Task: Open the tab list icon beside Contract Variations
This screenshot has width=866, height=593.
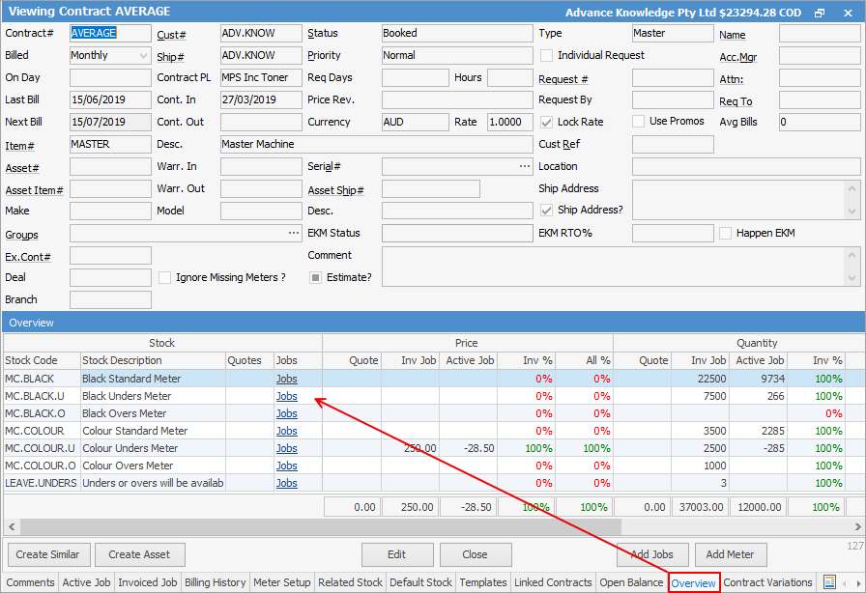Action: pos(829,582)
